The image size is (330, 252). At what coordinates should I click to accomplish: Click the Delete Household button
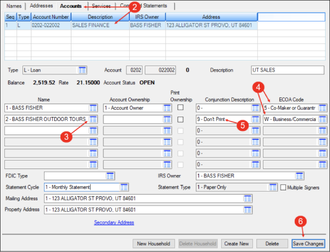[198, 244]
